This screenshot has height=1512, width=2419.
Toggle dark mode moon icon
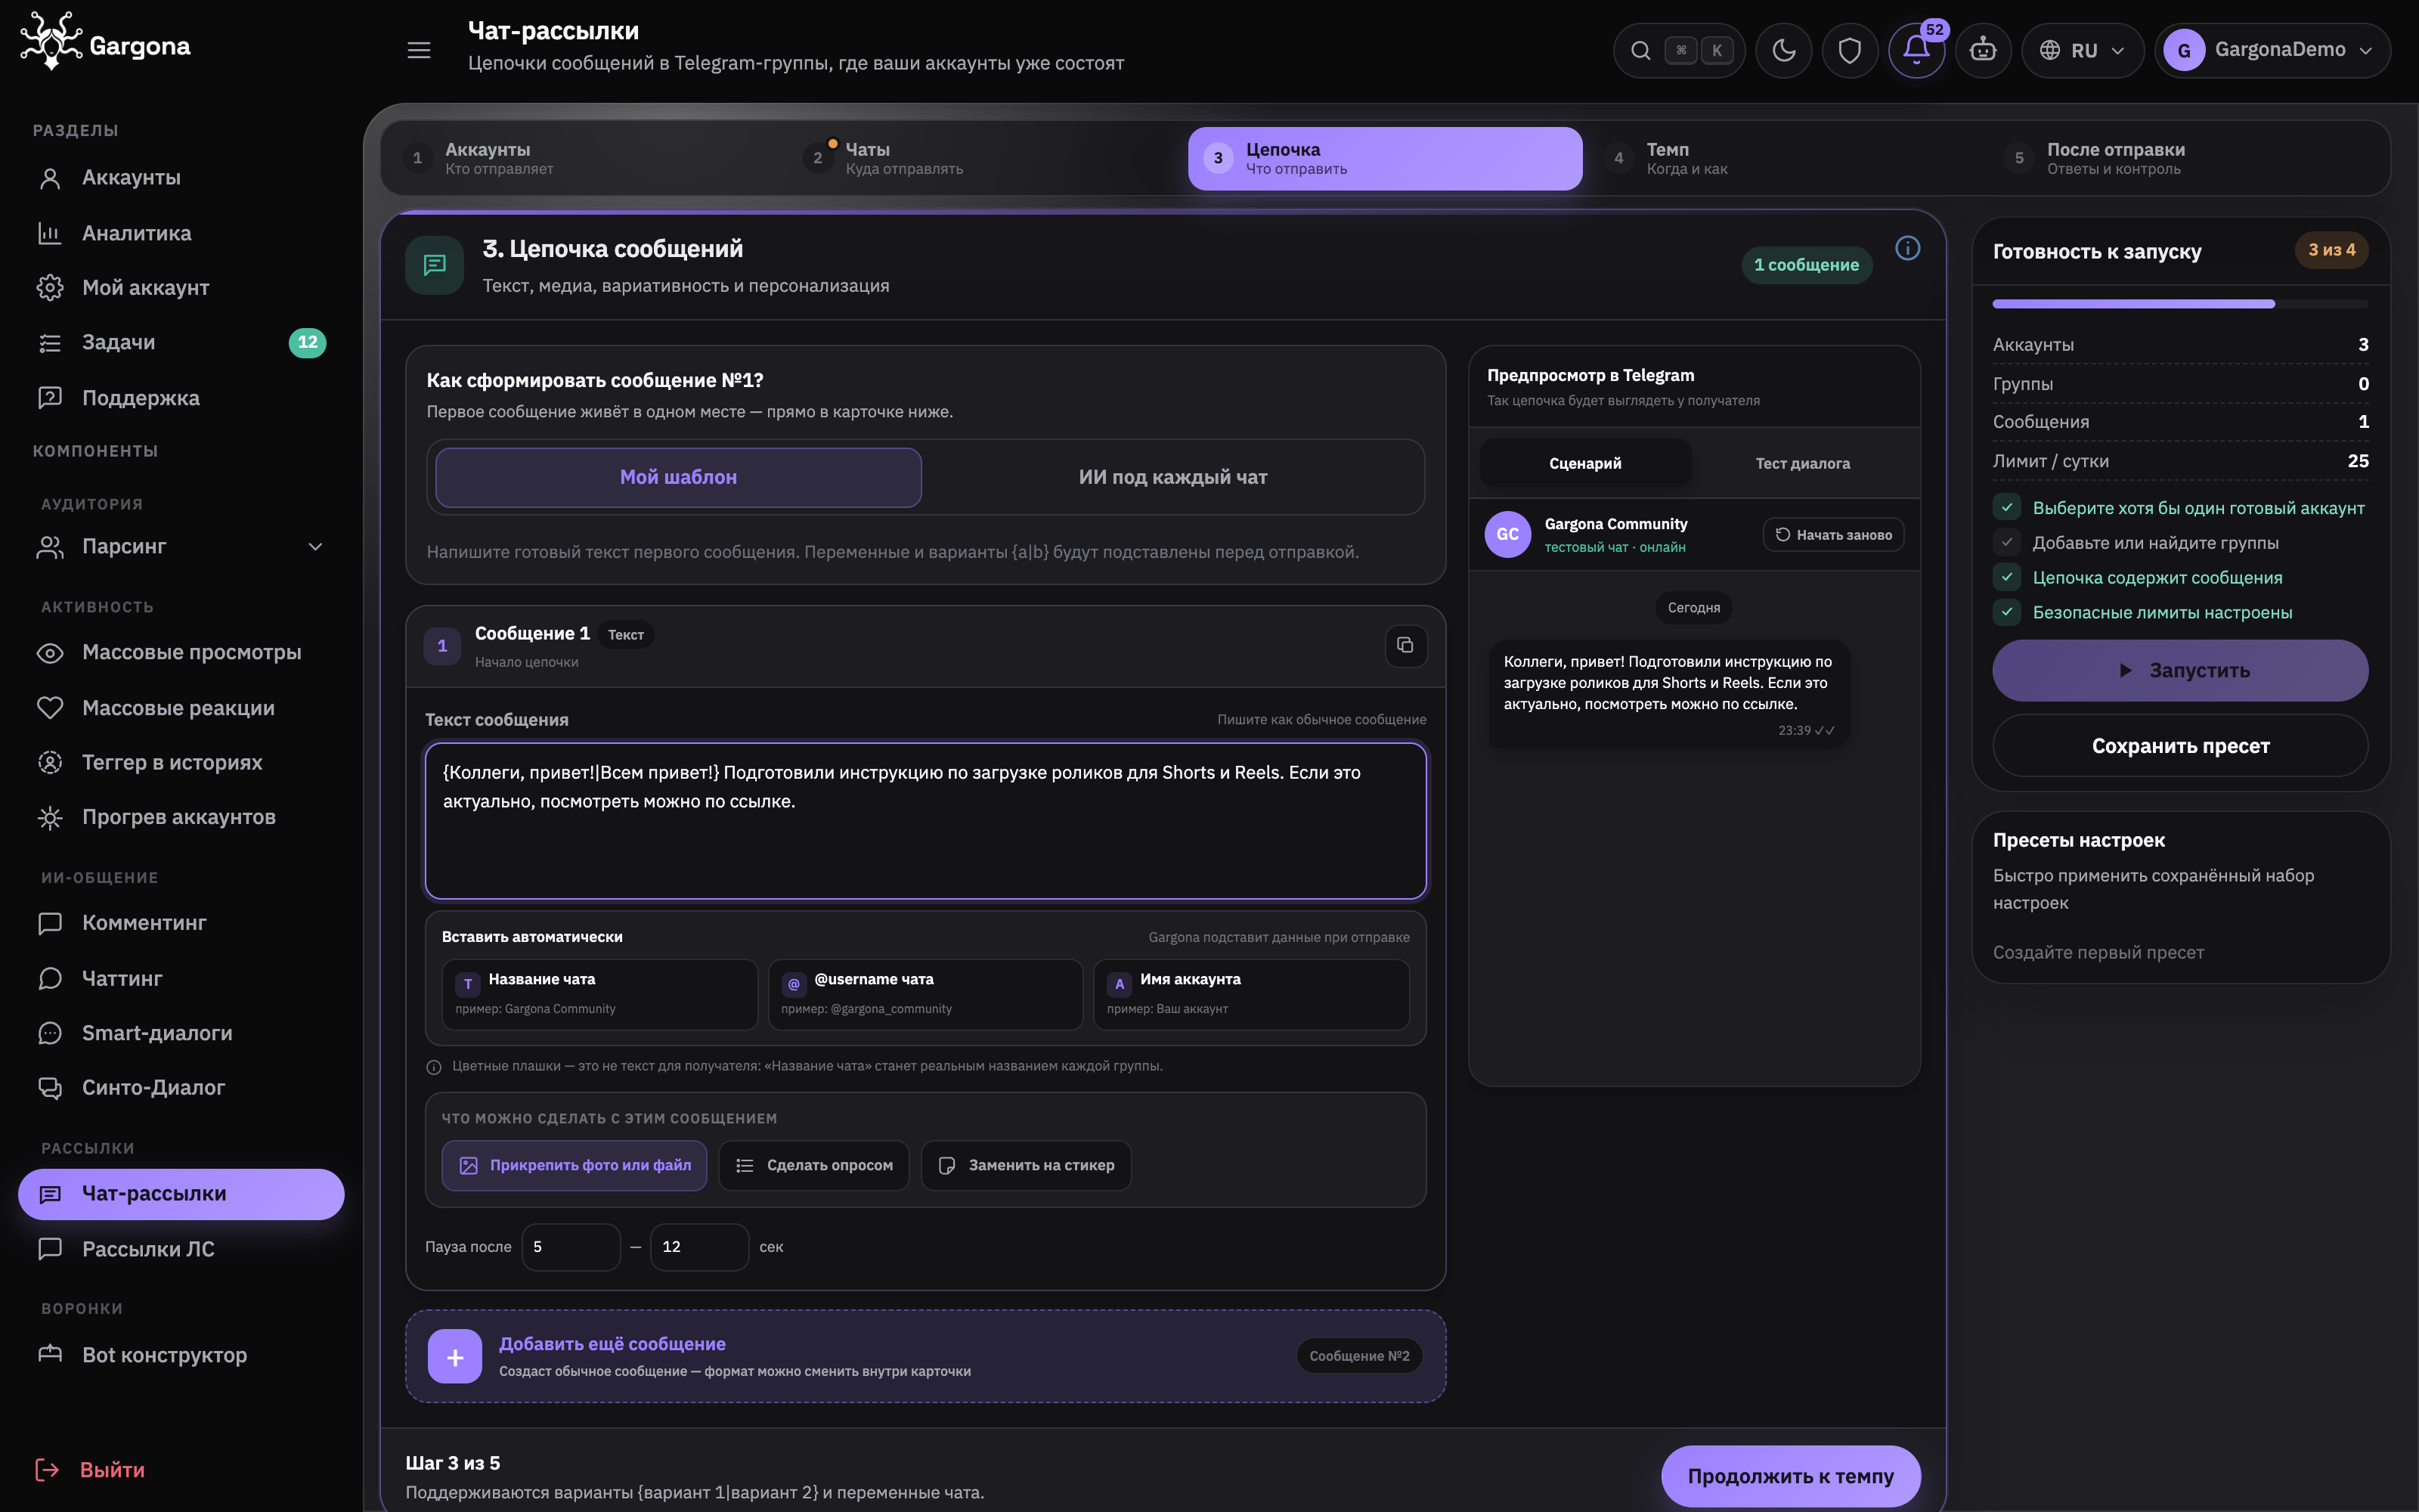point(1783,50)
